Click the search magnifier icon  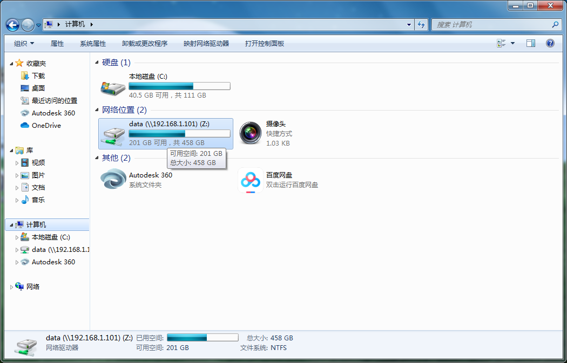[556, 25]
